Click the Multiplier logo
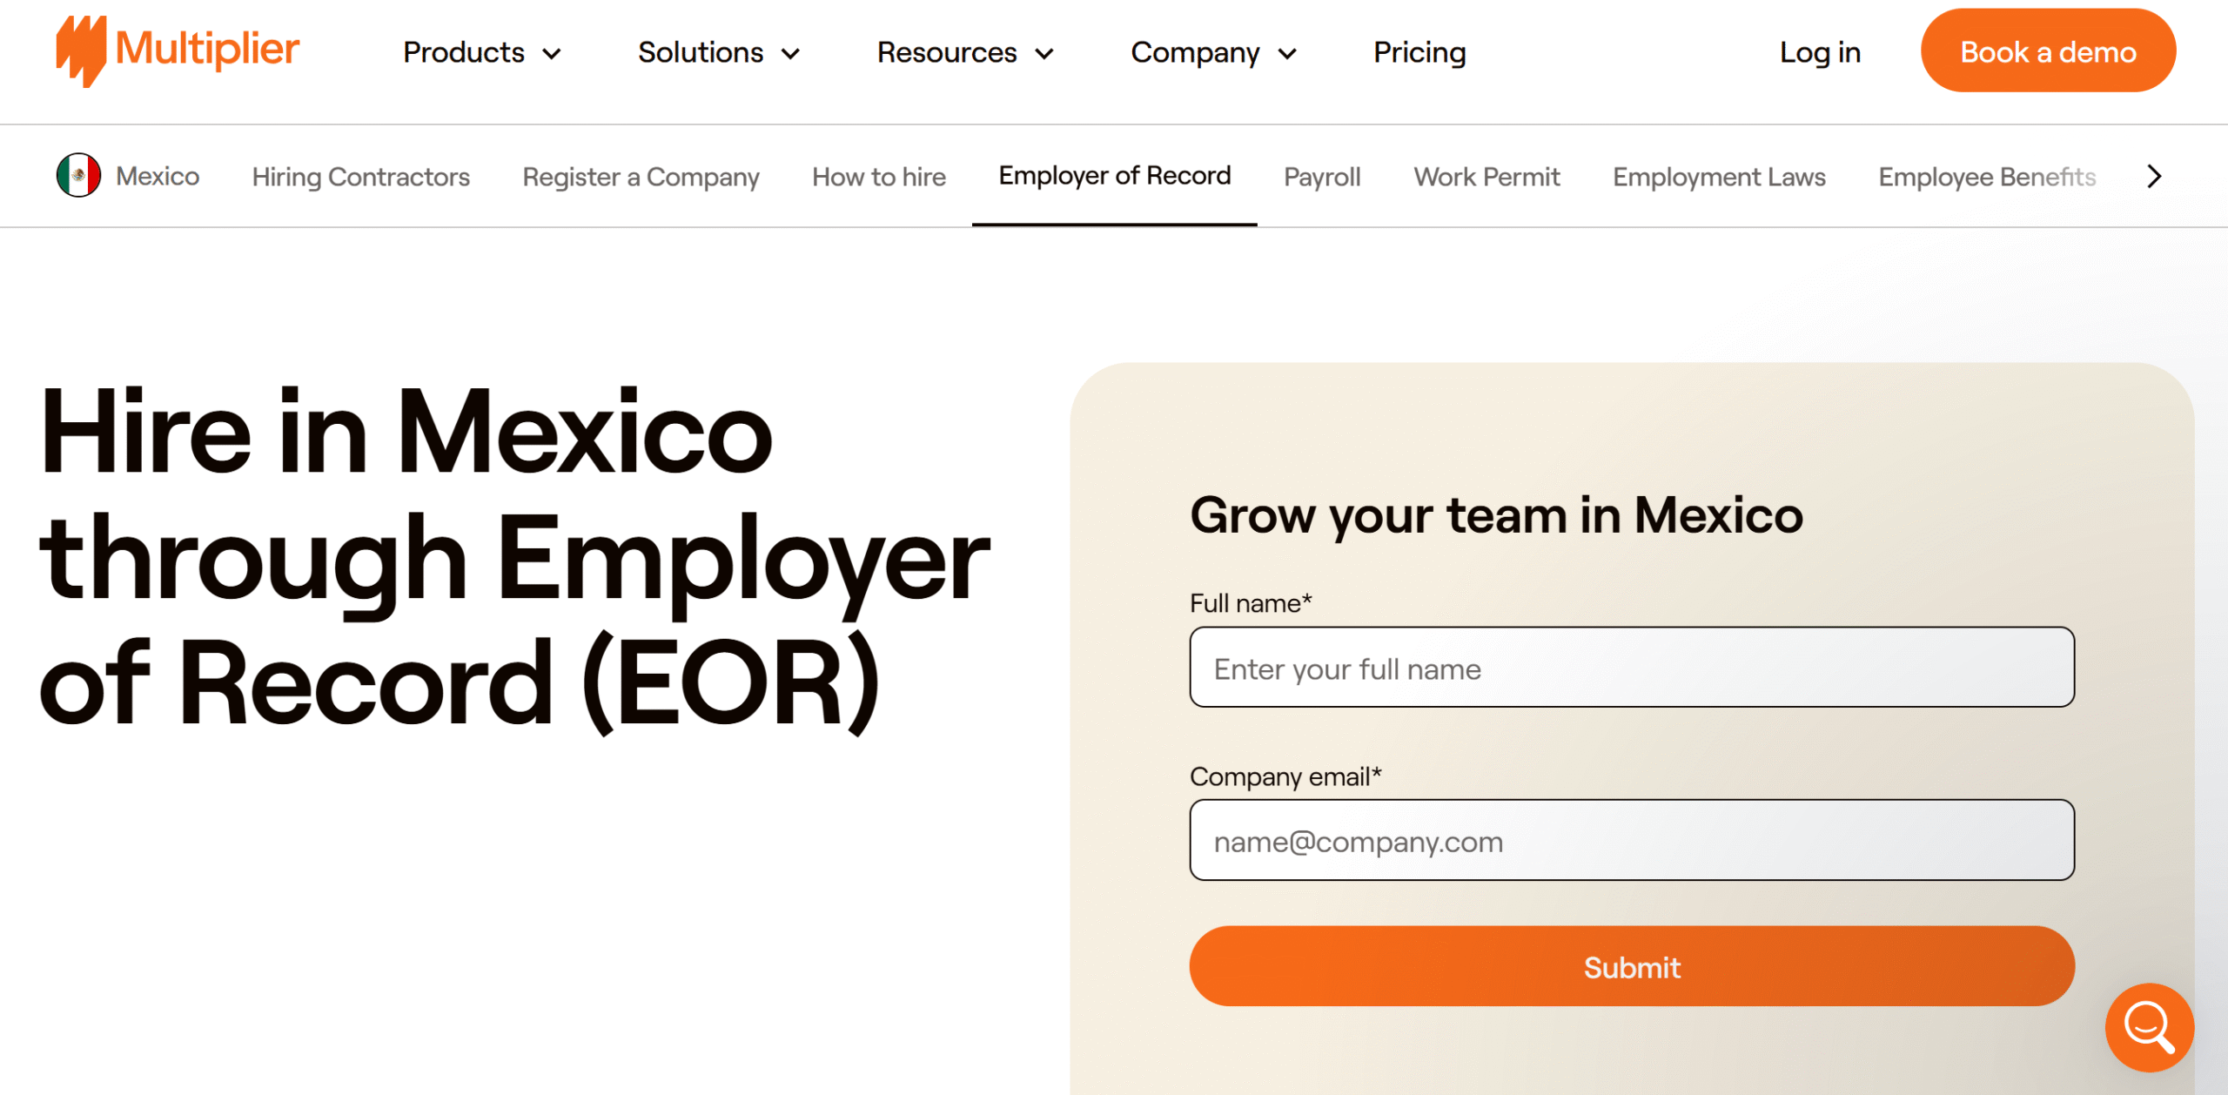Image resolution: width=2228 pixels, height=1095 pixels. click(x=178, y=50)
